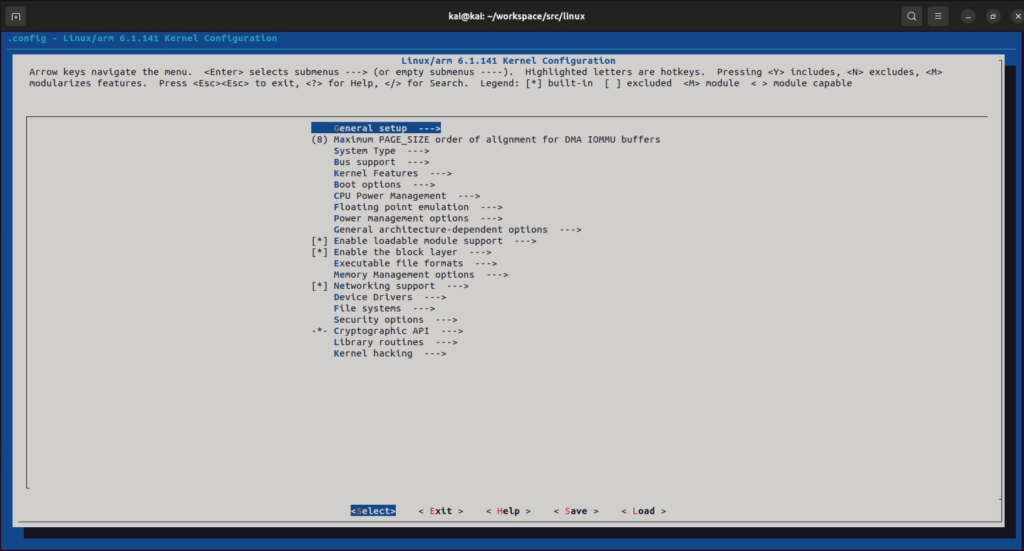Select Kernel hacking entry
1024x551 pixels.
point(390,353)
